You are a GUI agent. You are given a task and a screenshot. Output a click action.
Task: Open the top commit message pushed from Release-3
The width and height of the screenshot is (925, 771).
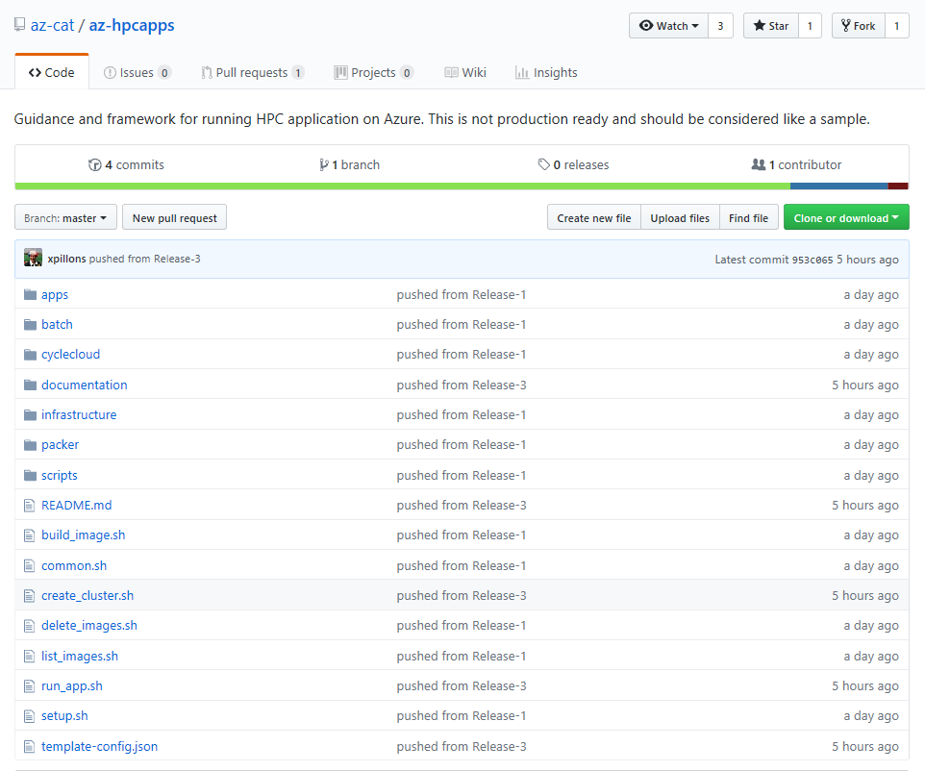point(144,259)
